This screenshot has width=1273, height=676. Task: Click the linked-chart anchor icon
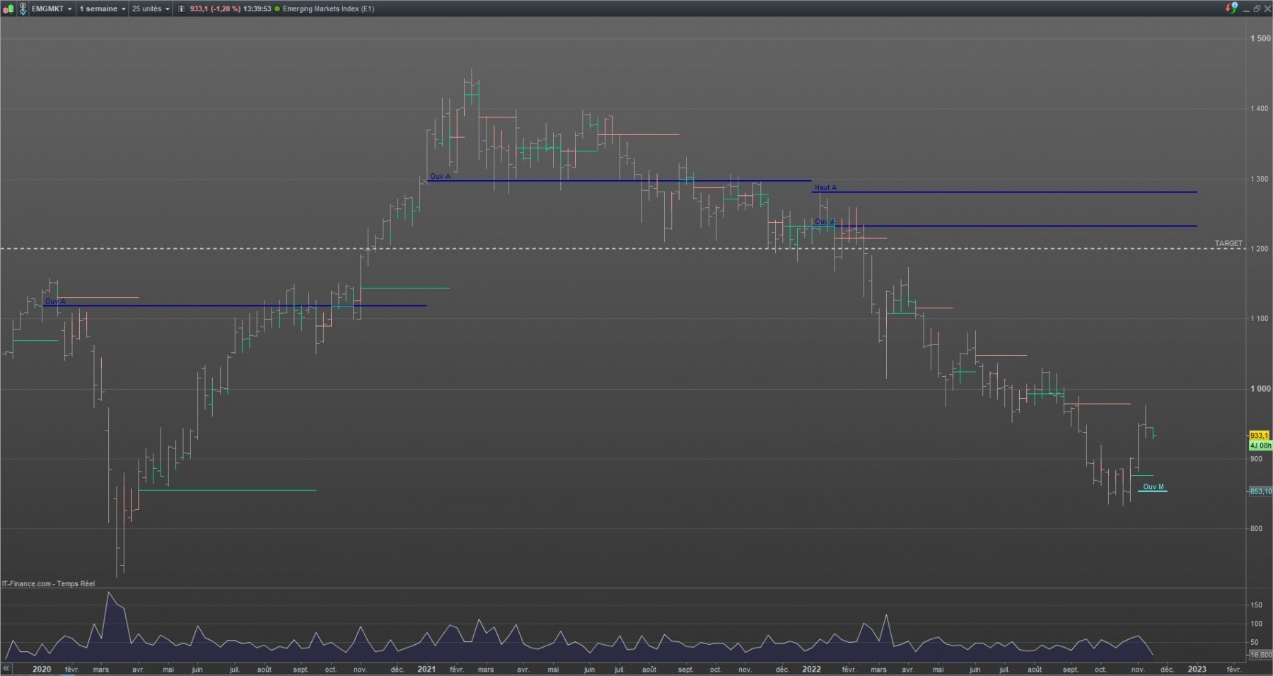pyautogui.click(x=23, y=8)
